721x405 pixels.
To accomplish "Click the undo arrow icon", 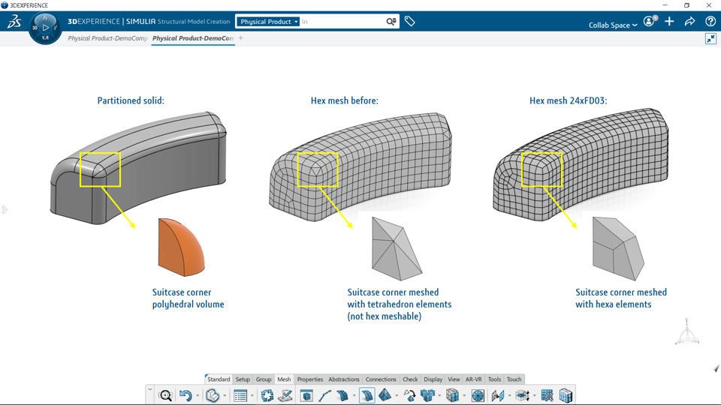I will pos(186,395).
